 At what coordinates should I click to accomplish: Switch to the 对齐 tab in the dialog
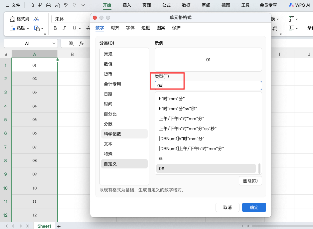point(115,28)
